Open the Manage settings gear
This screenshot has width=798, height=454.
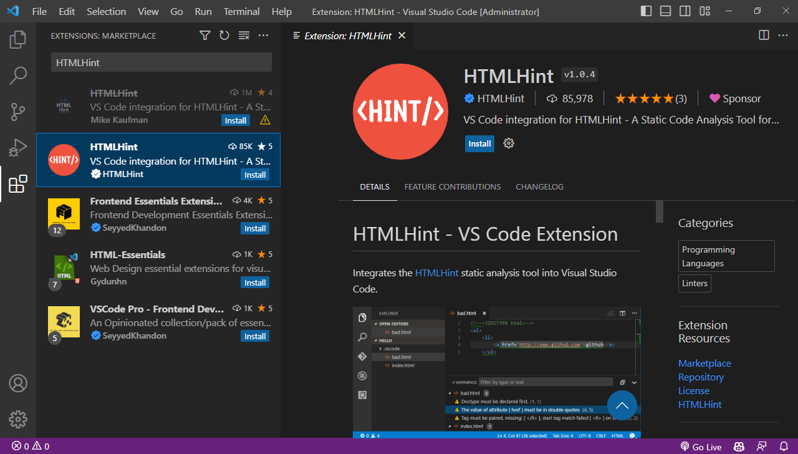(x=17, y=419)
